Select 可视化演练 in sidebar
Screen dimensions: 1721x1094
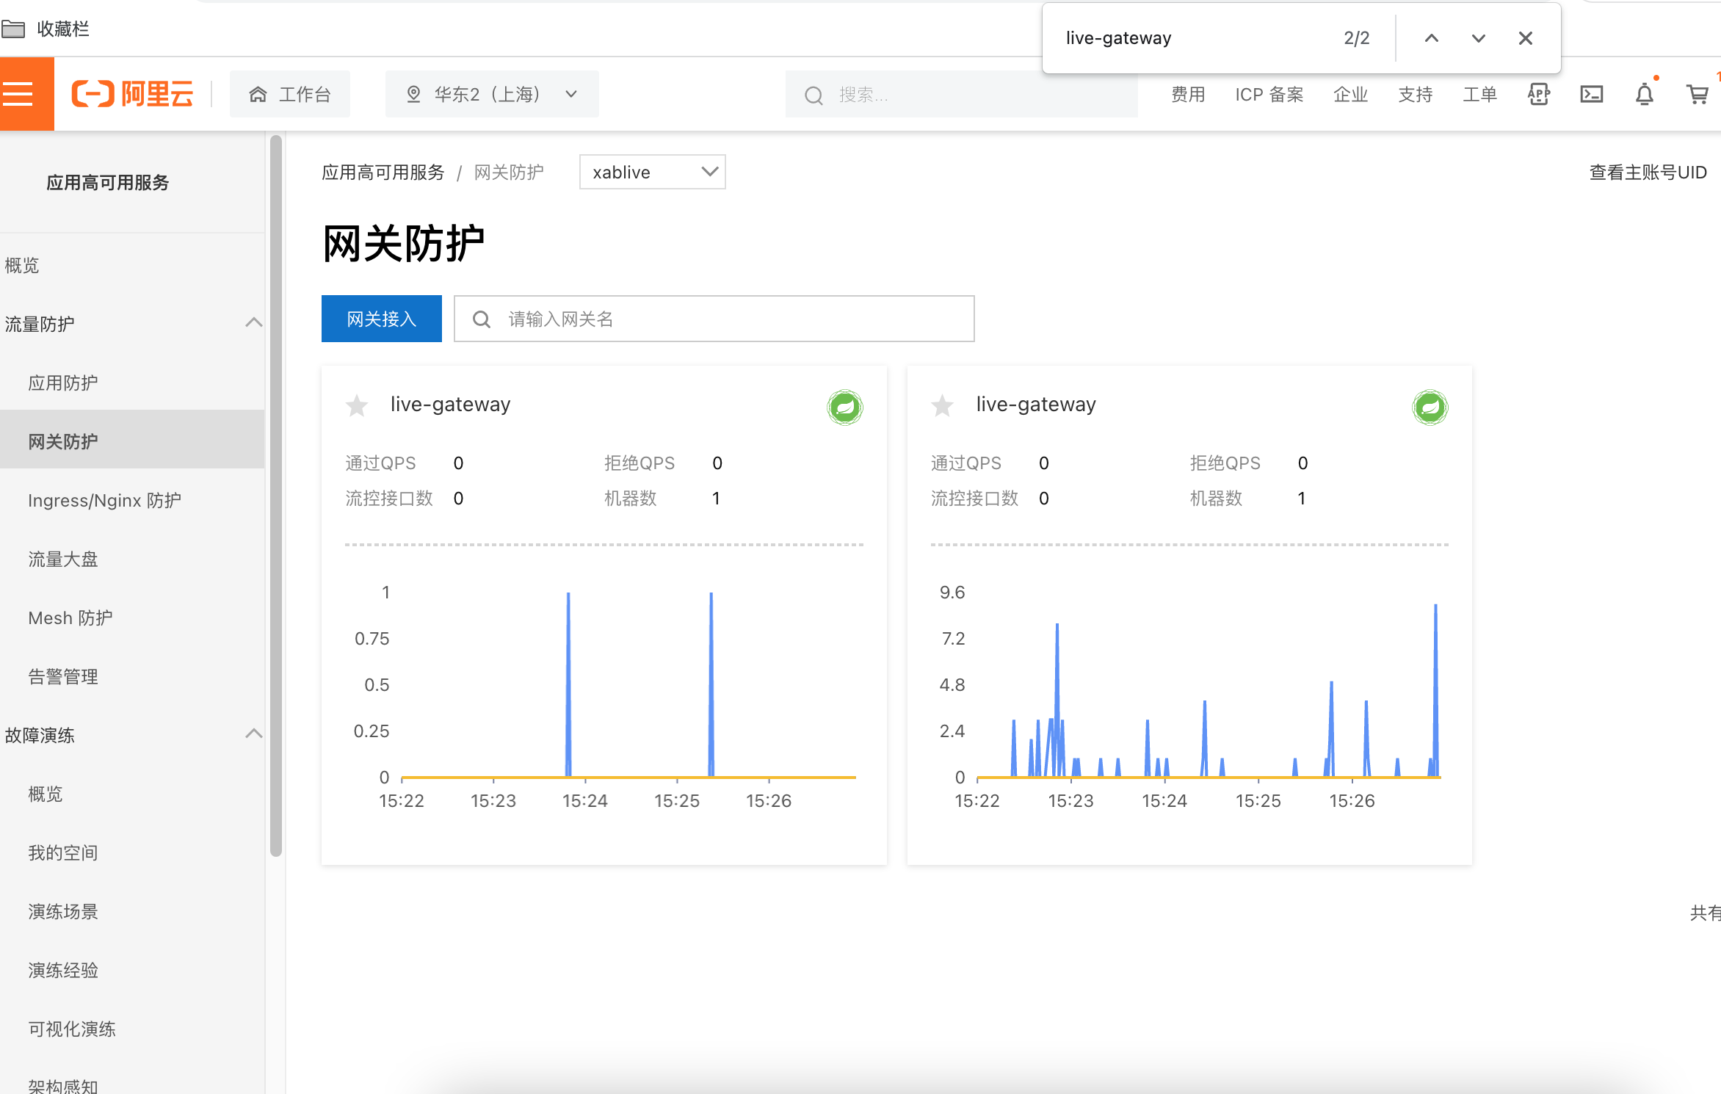[x=72, y=1029]
